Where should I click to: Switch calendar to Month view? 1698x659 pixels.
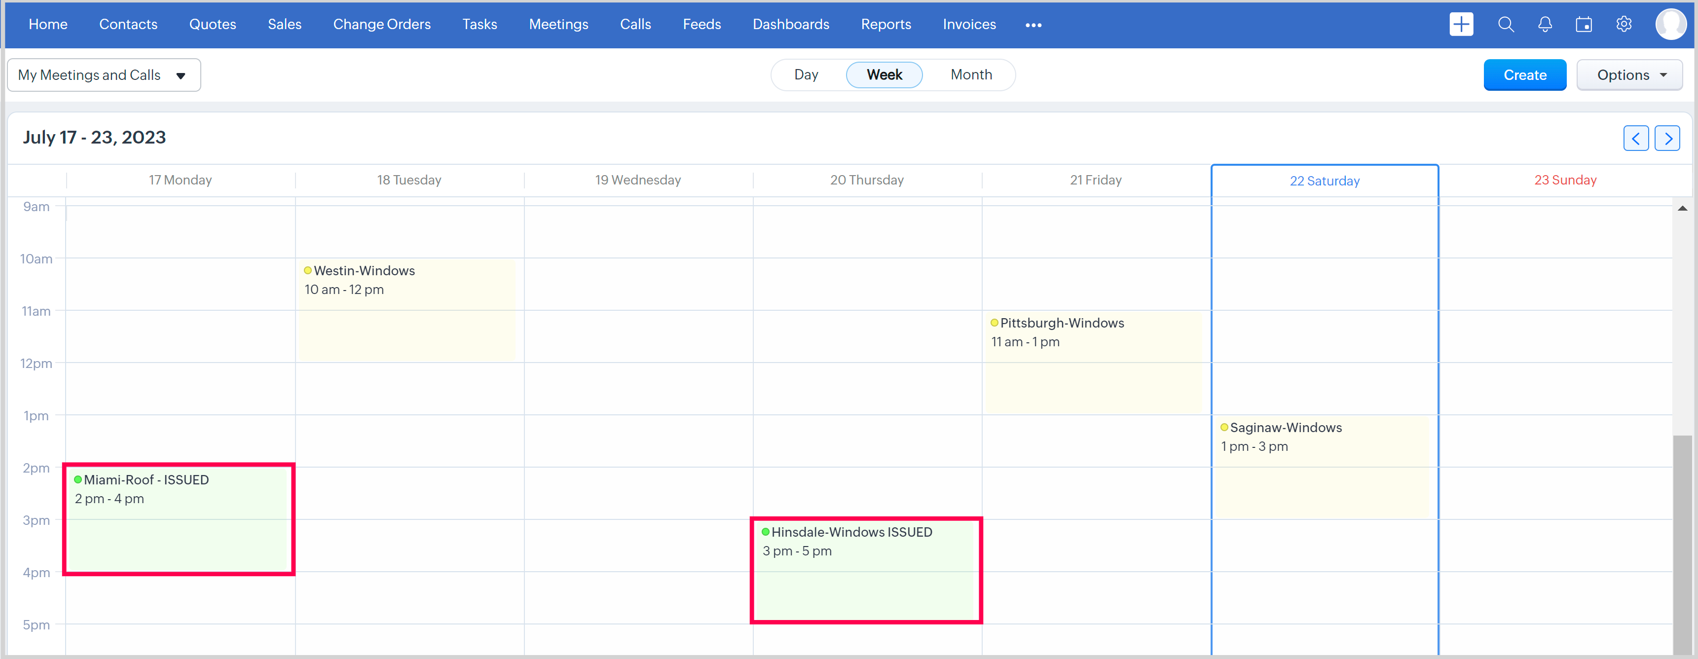(970, 74)
